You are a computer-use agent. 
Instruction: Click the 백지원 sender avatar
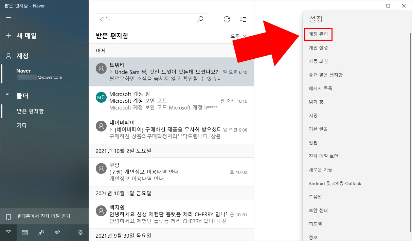tap(101, 211)
